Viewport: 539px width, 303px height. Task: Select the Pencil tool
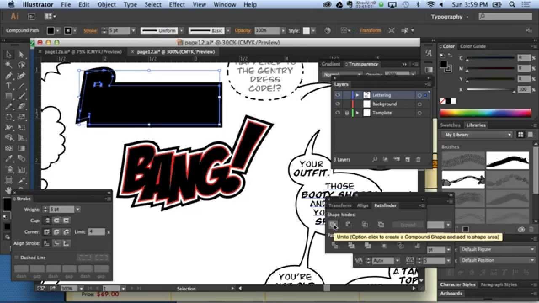point(8,106)
